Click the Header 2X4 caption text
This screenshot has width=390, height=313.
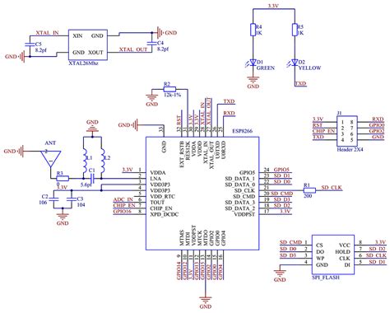point(350,150)
